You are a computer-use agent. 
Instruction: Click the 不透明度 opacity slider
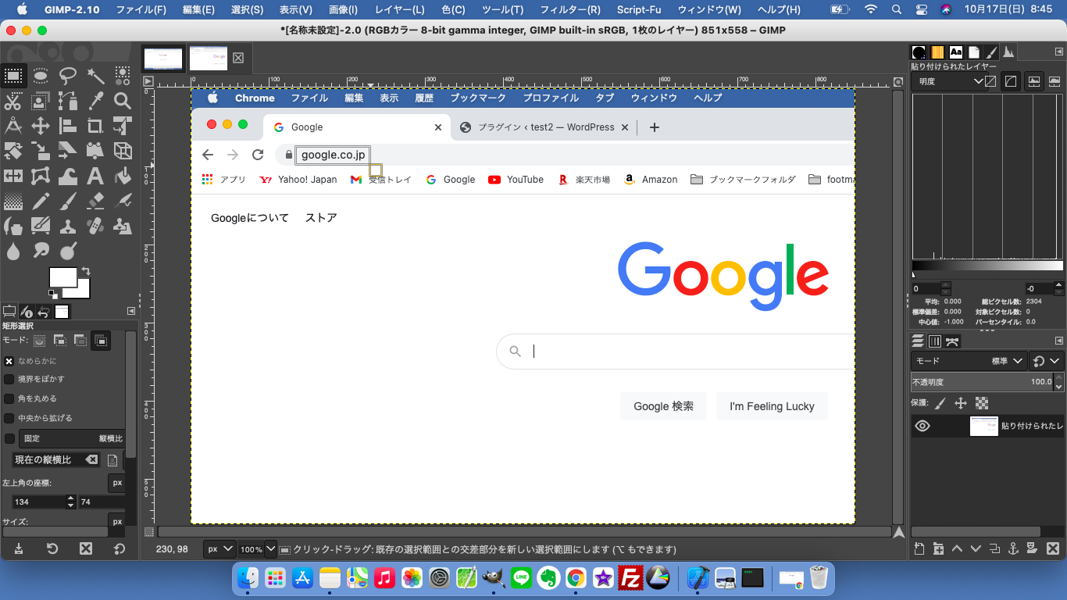pos(981,382)
